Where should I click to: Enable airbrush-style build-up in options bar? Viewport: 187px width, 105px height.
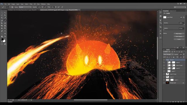58,7
